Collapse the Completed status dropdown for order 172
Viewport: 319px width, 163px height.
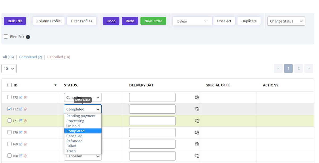pos(83,109)
